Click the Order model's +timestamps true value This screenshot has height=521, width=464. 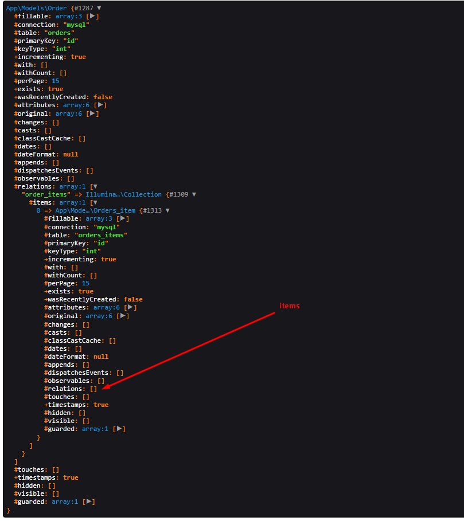point(71,478)
